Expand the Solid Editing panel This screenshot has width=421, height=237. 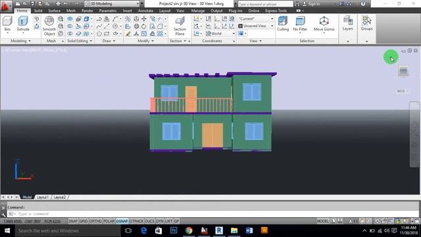[80, 41]
